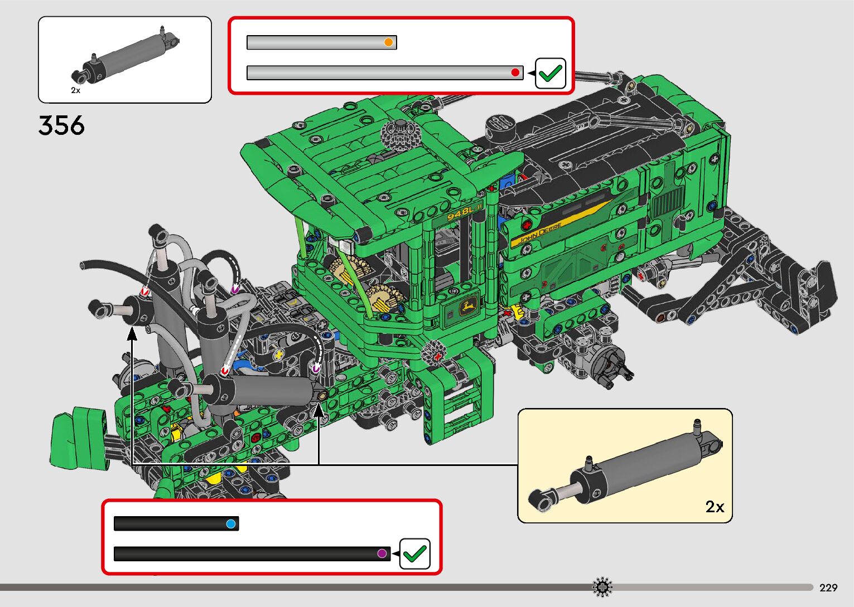Screen dimensions: 854x607
Task: Click the green checkmark beside the purple-dot hose
Action: pyautogui.click(x=415, y=553)
